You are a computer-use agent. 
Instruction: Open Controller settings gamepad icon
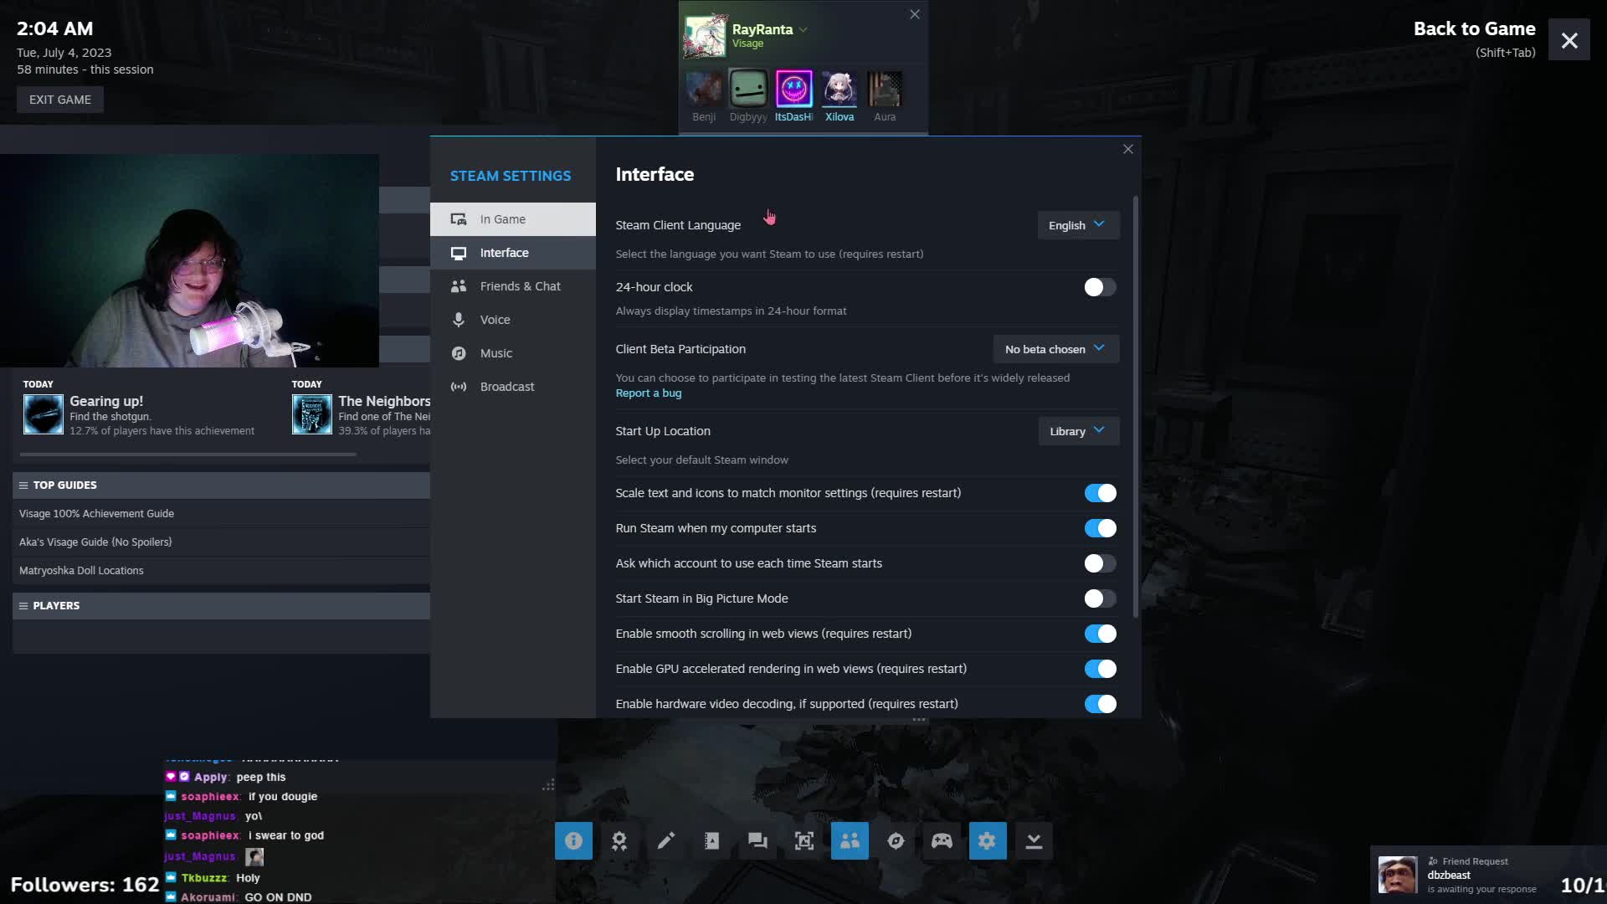pyautogui.click(x=942, y=840)
